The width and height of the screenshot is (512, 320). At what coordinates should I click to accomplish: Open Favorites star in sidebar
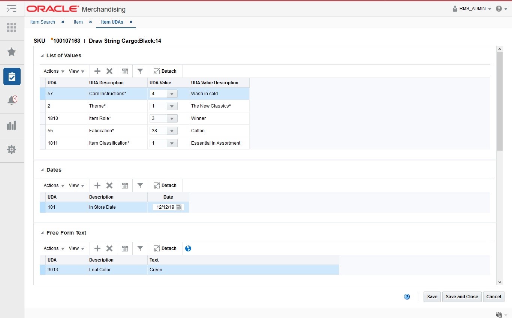[x=12, y=52]
